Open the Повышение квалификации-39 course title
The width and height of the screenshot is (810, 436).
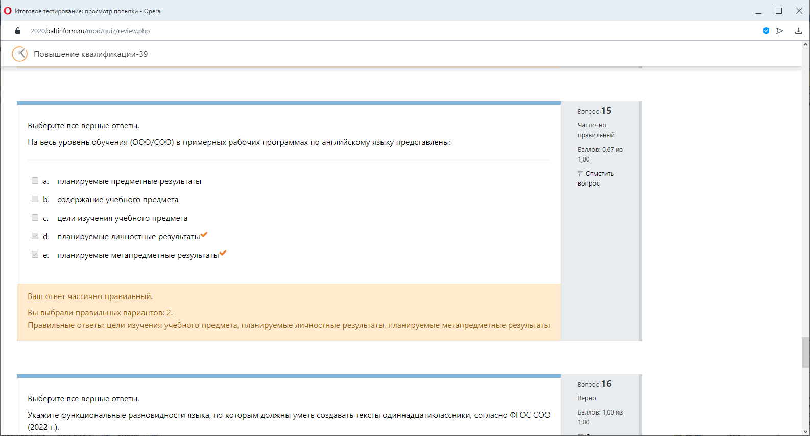click(x=91, y=54)
